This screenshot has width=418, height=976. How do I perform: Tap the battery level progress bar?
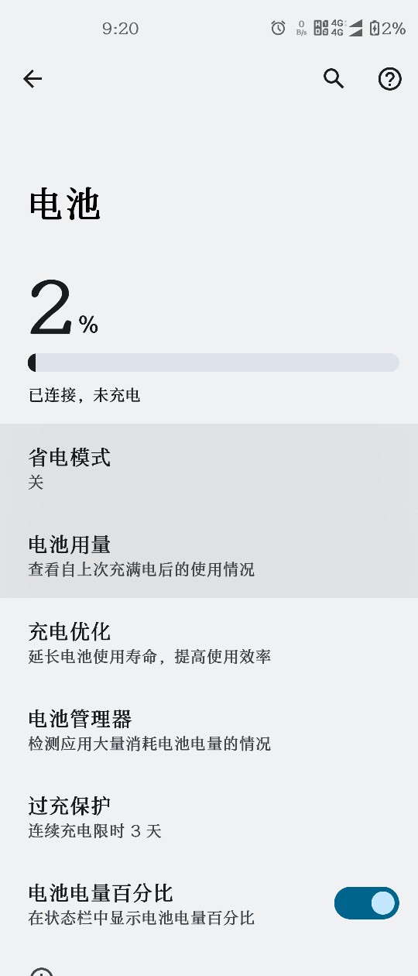(x=214, y=363)
